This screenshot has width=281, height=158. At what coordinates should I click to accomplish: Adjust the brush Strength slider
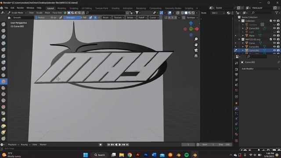[x=75, y=18]
